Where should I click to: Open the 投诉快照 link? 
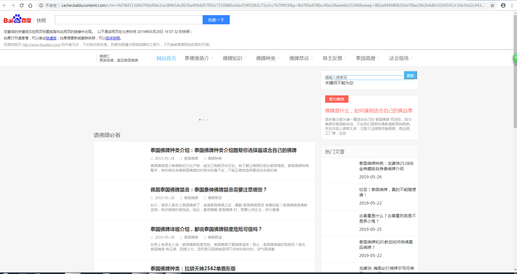click(113, 38)
